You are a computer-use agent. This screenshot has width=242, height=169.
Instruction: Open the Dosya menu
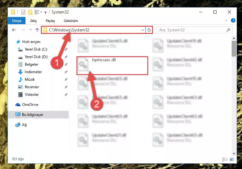(x=17, y=21)
